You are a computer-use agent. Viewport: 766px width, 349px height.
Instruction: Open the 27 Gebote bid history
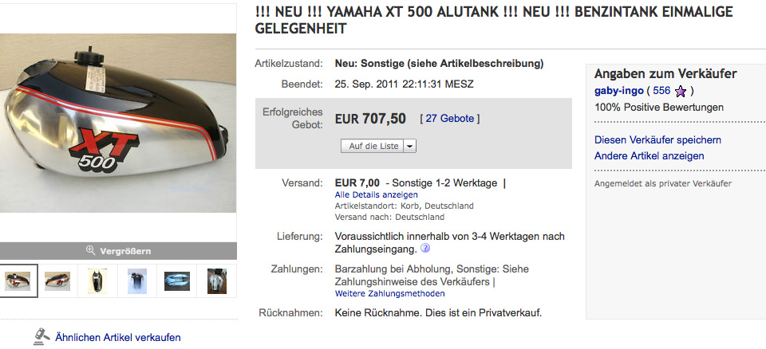pos(450,118)
